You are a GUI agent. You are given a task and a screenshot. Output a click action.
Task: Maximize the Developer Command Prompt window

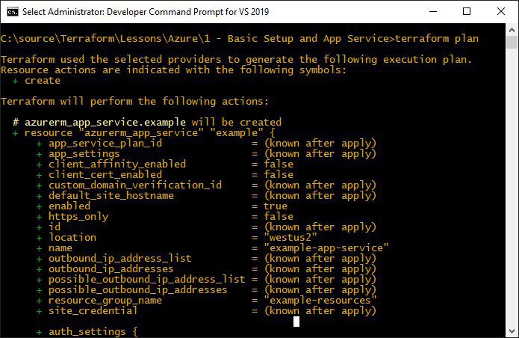[467, 12]
